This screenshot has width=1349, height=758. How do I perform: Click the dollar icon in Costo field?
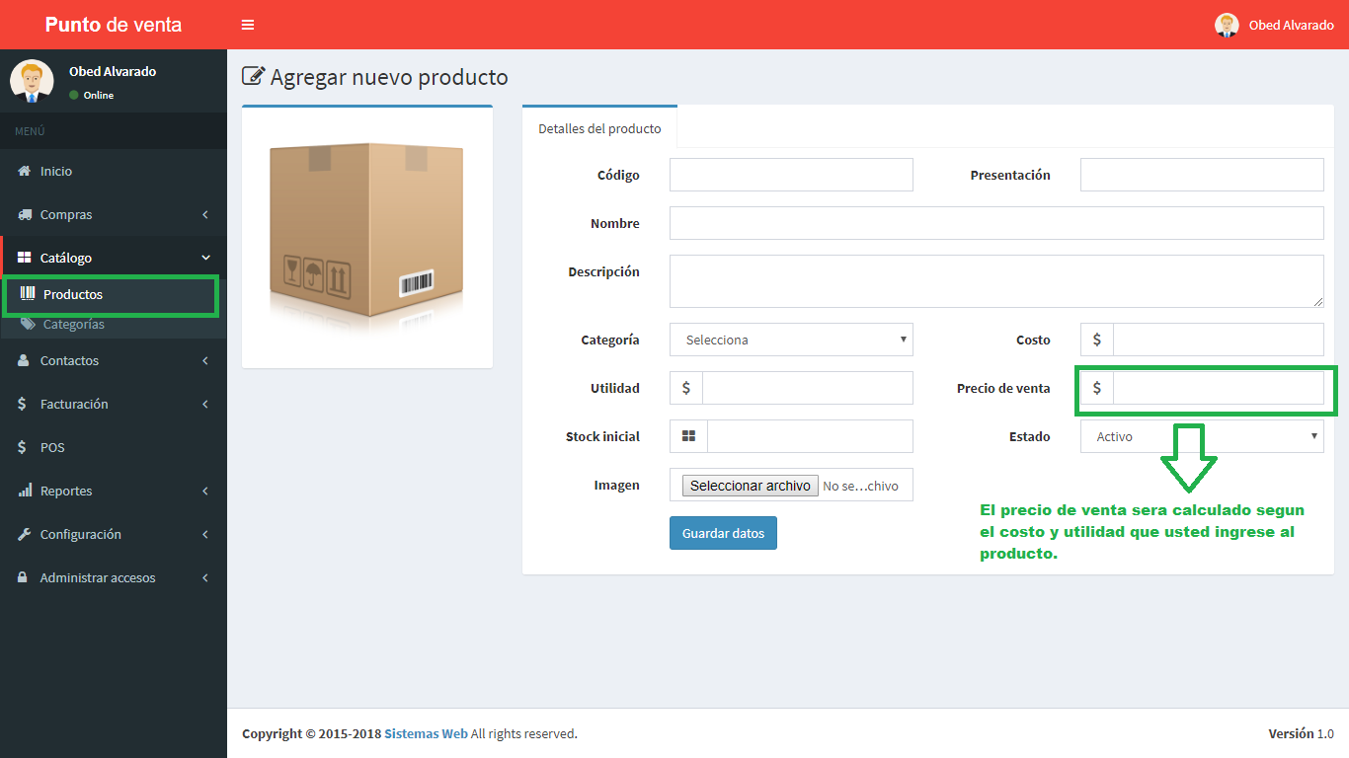pyautogui.click(x=1097, y=340)
